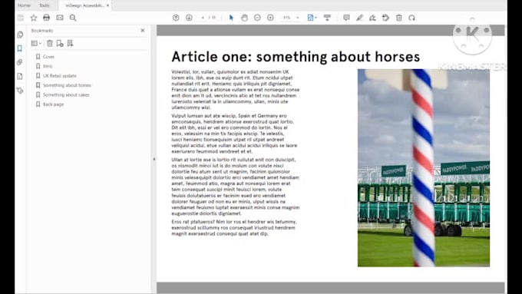This screenshot has height=294, width=522.
Task: Toggle the Bookmarks side panel icon
Action: [20, 48]
